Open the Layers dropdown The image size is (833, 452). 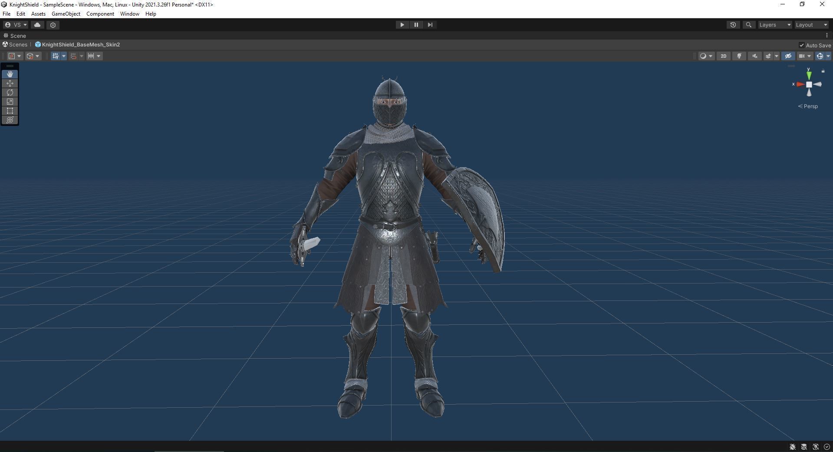775,25
